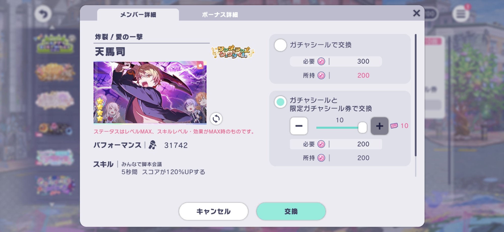504x232 pixels.
Task: Switch to the ボーナス詳細 tab
Action: pyautogui.click(x=220, y=15)
